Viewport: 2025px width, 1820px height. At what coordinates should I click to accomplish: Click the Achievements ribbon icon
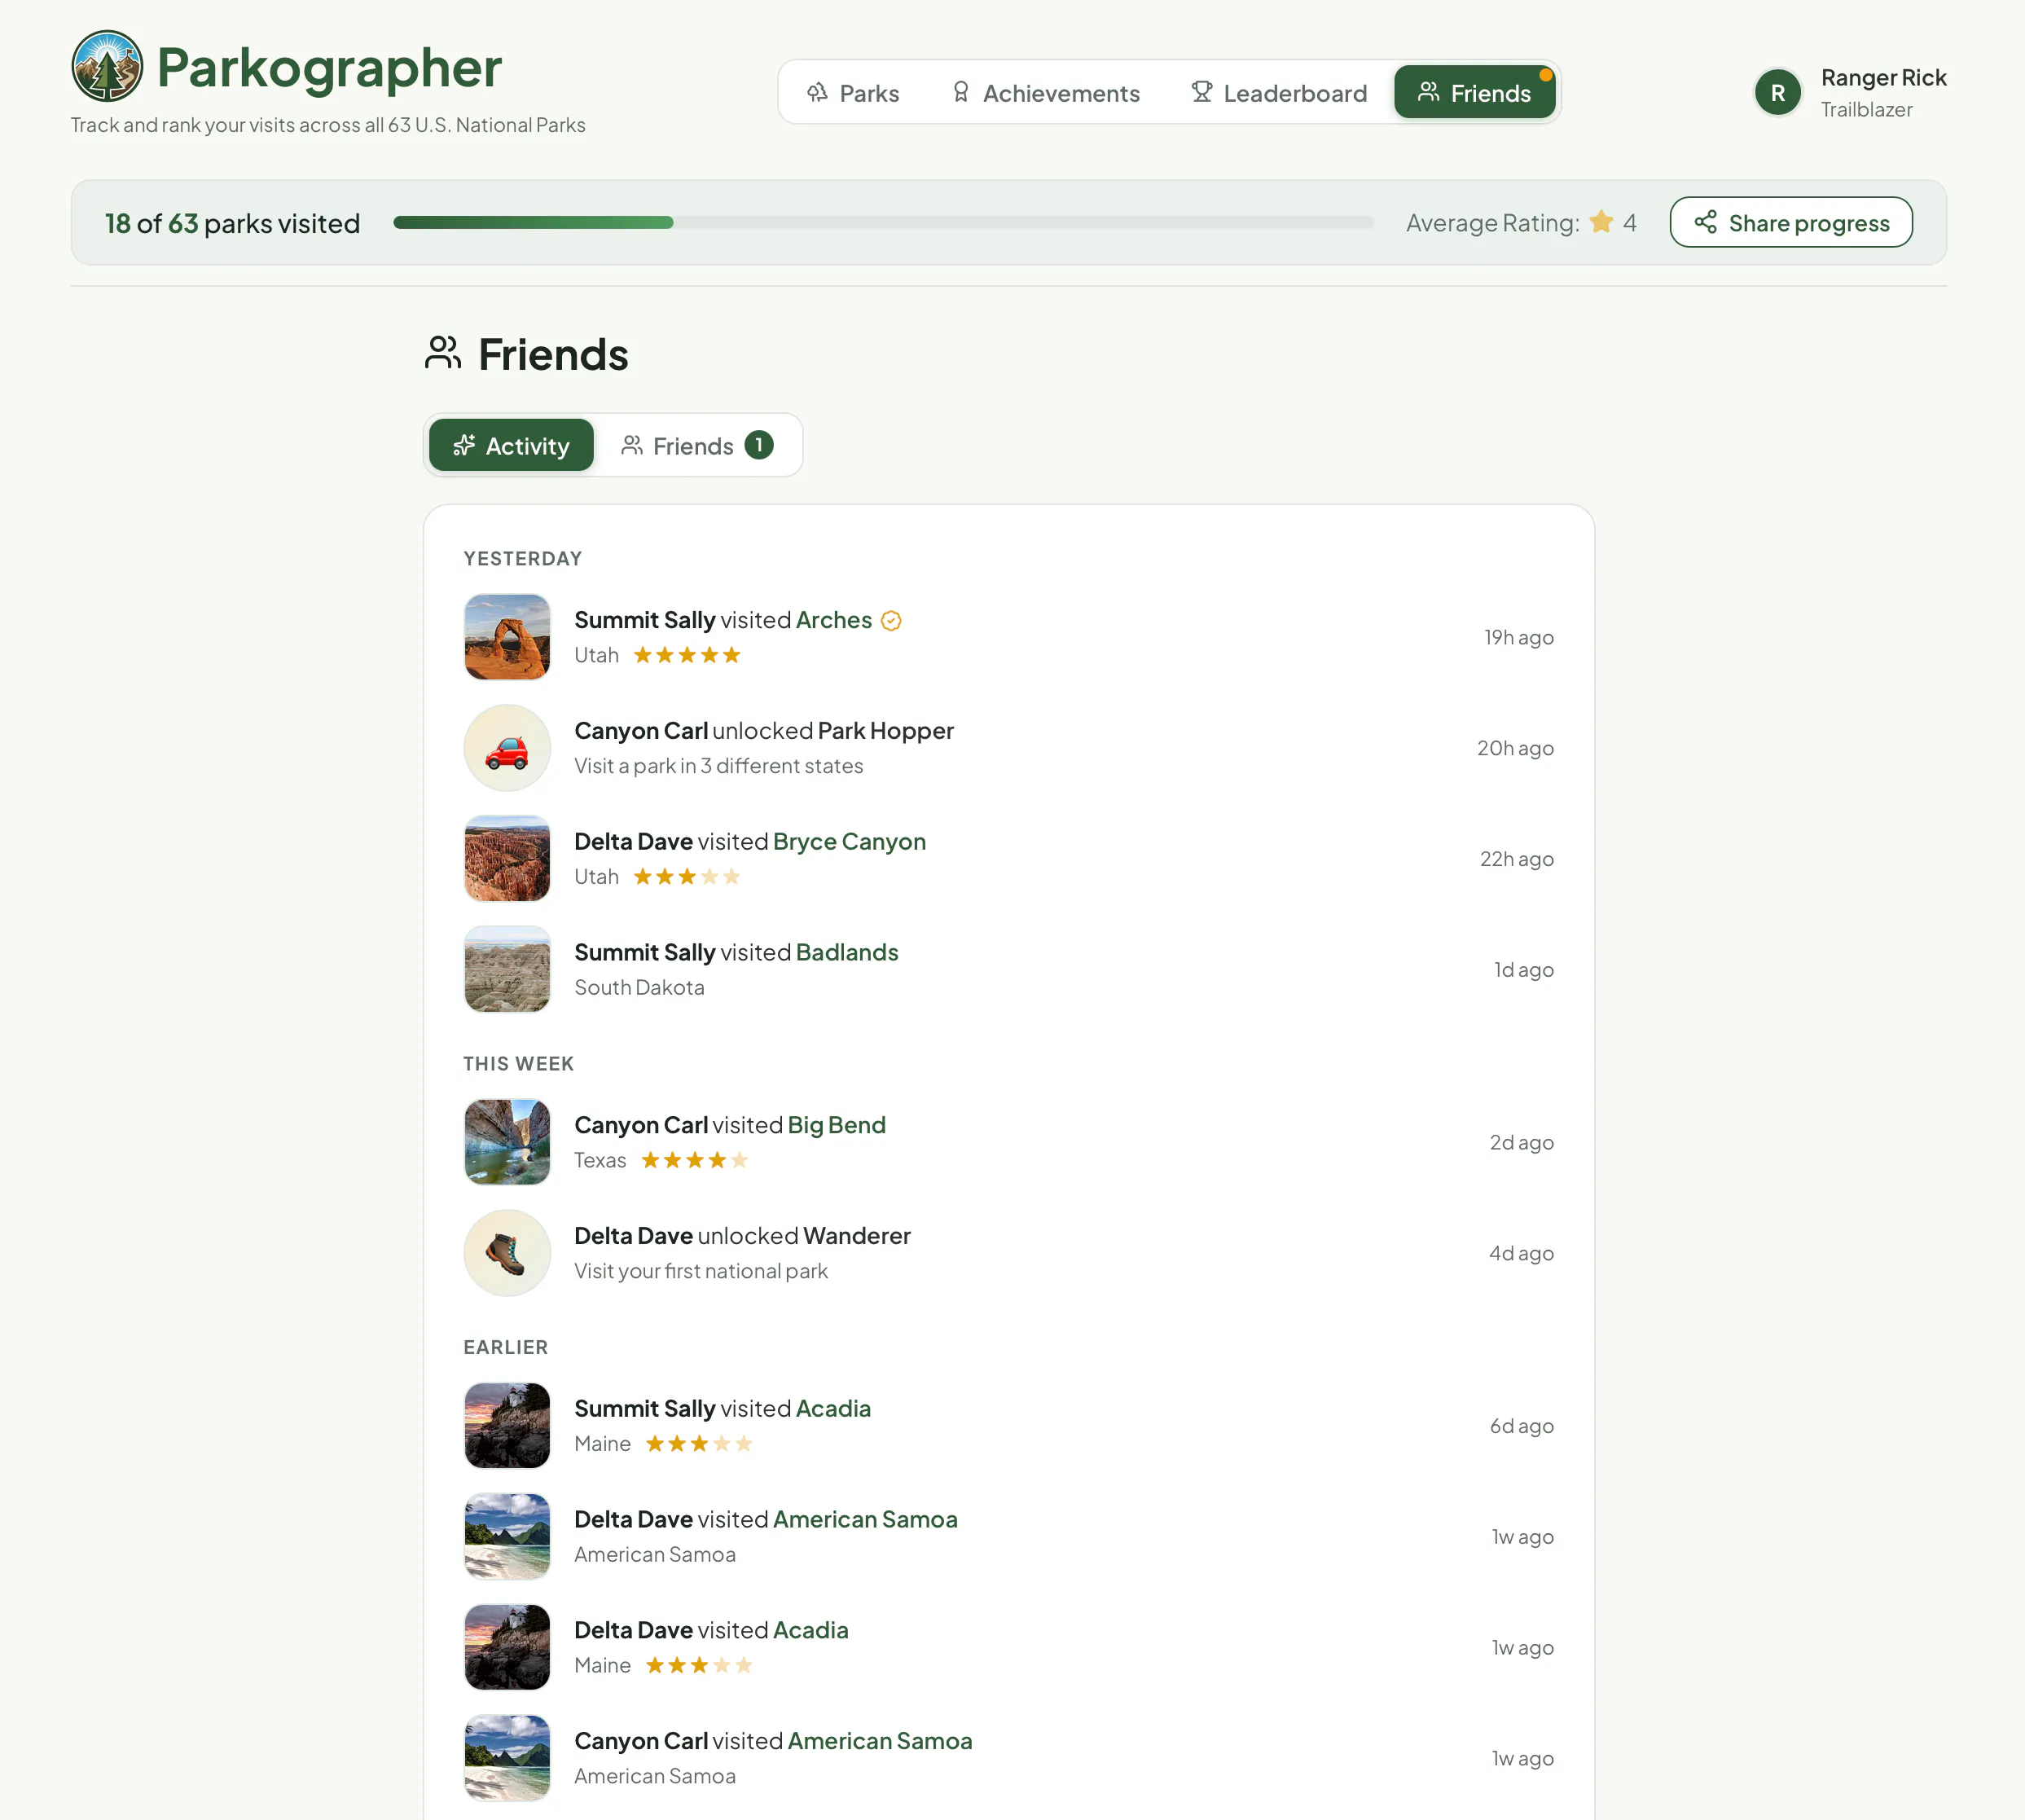(x=961, y=92)
